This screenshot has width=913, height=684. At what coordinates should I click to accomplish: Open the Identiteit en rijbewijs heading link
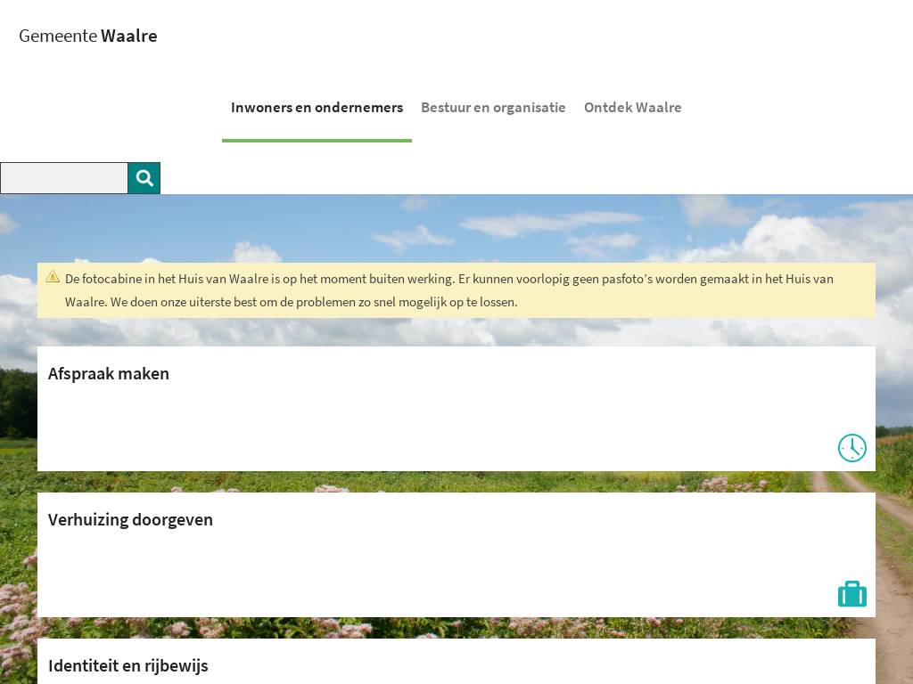(x=128, y=666)
